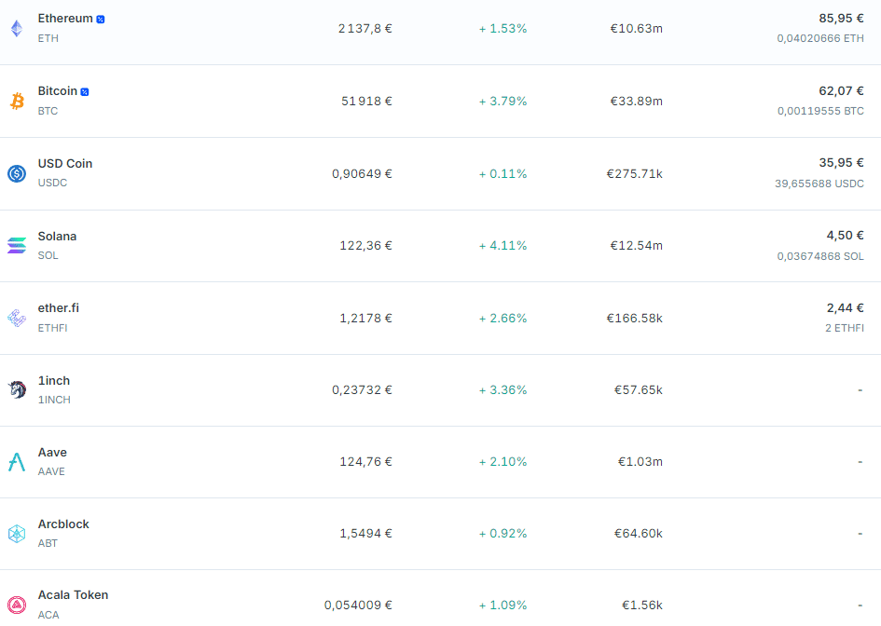Open the Solana asset name link

[58, 237]
